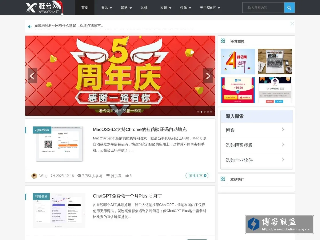This screenshot has width=320, height=240.
Task: Open 选购博客模板 chevron arrow
Action: coord(283,145)
